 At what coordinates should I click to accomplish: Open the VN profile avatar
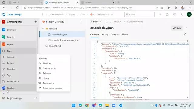pos(189,15)
